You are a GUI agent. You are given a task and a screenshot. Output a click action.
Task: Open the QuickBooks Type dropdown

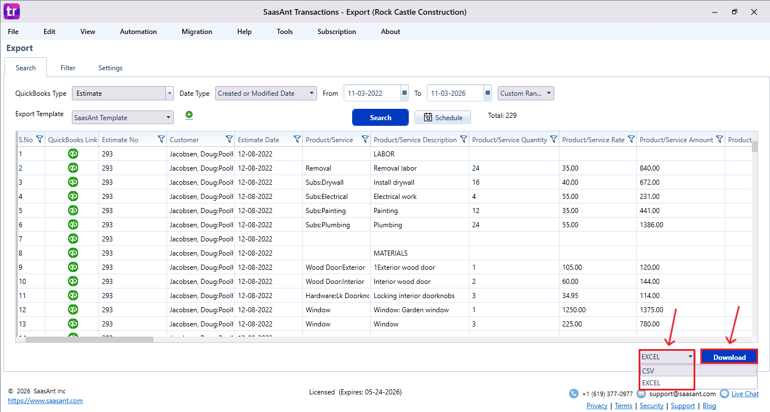click(x=169, y=92)
